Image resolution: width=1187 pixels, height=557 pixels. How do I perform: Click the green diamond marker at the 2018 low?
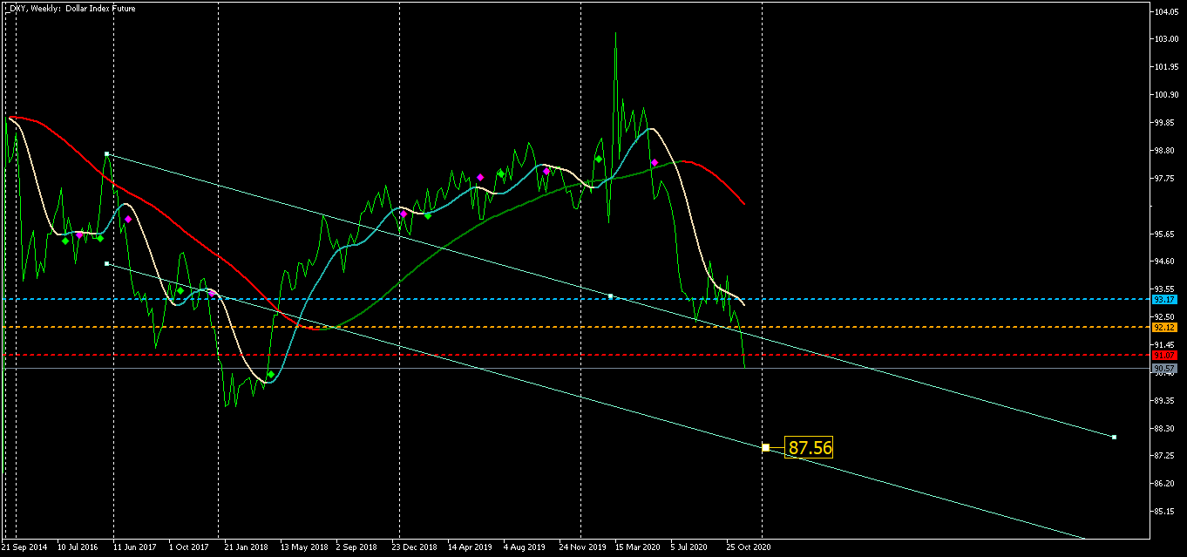pyautogui.click(x=270, y=375)
